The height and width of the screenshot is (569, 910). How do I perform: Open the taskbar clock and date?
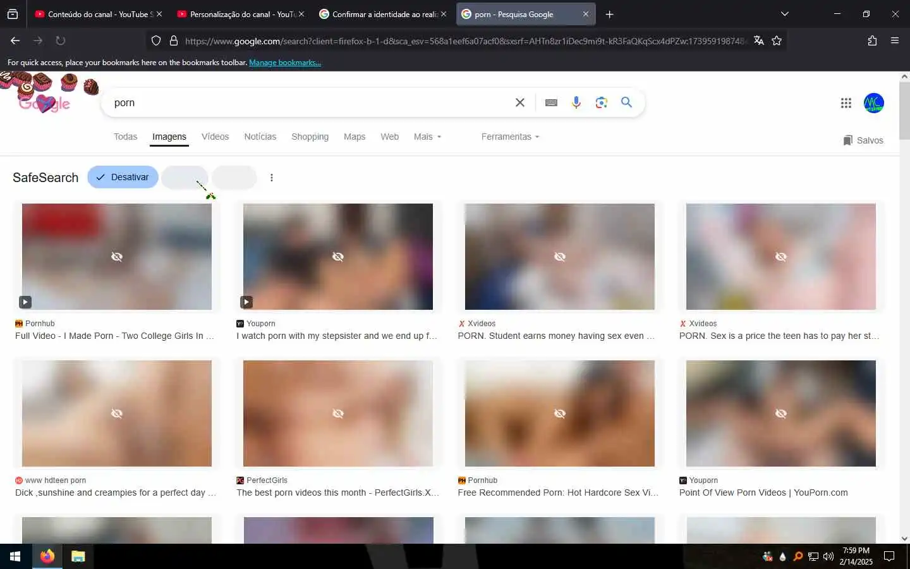coord(856,556)
